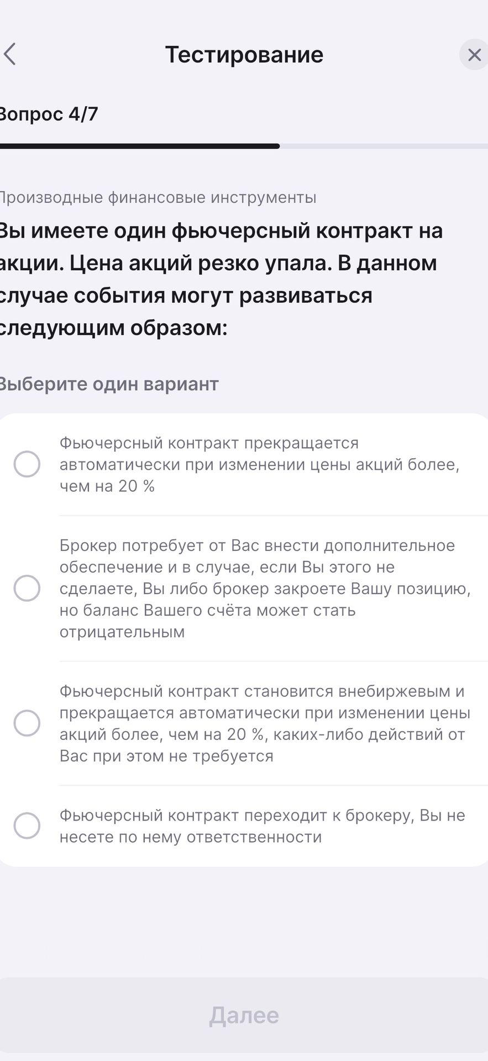Go back using the left chevron arrow
Image resolution: width=488 pixels, height=1061 pixels.
point(10,55)
